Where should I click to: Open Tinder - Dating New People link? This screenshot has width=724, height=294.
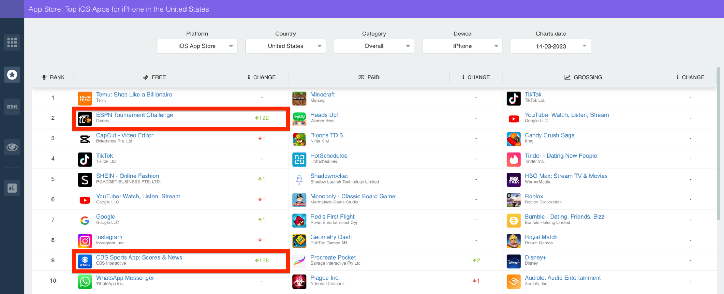(561, 156)
